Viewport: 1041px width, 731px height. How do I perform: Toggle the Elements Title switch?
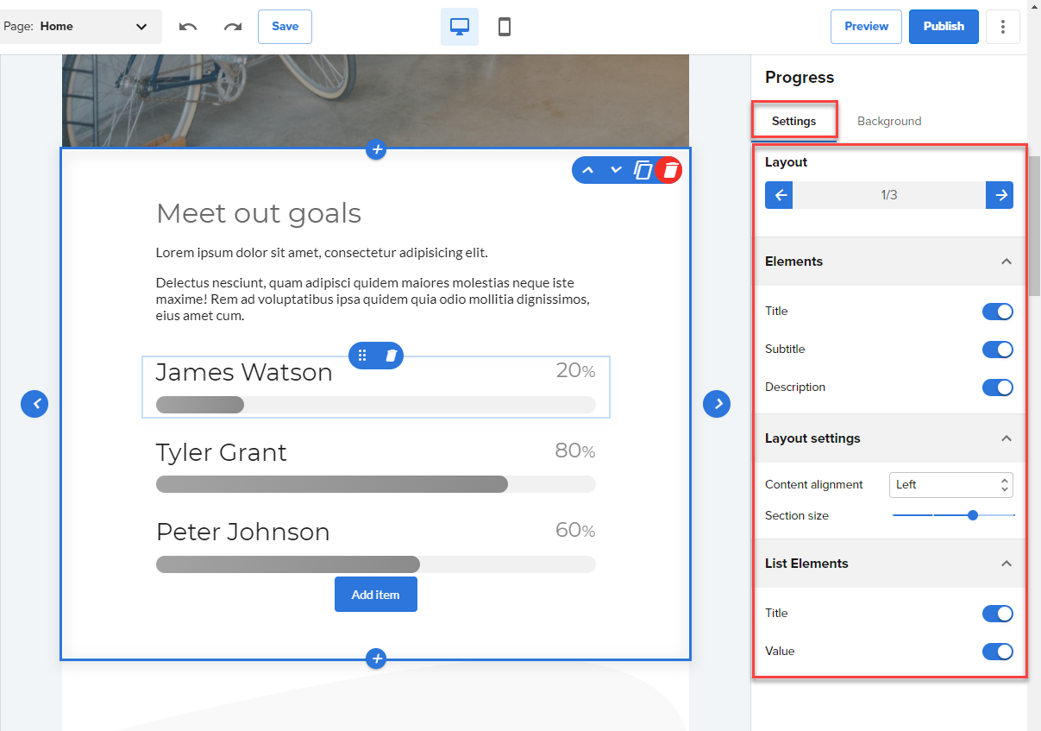(998, 312)
